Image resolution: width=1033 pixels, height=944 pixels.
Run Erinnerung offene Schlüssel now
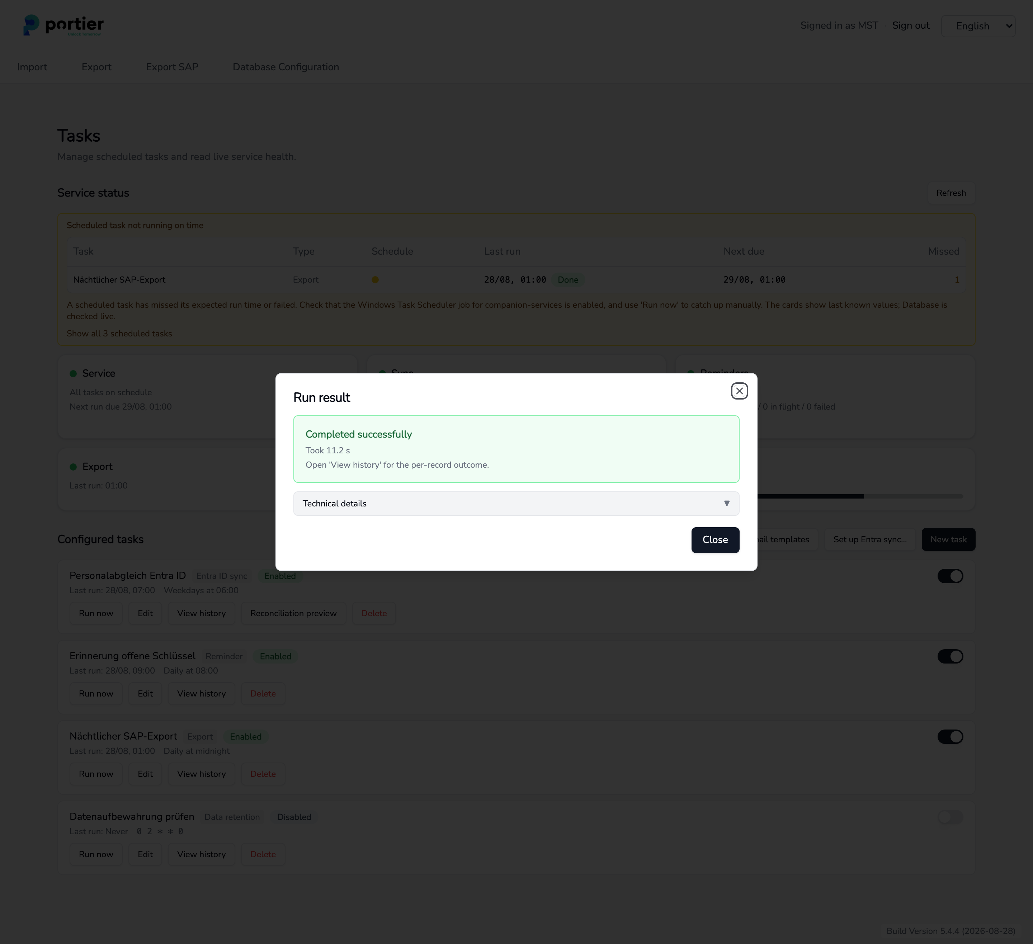pyautogui.click(x=96, y=694)
